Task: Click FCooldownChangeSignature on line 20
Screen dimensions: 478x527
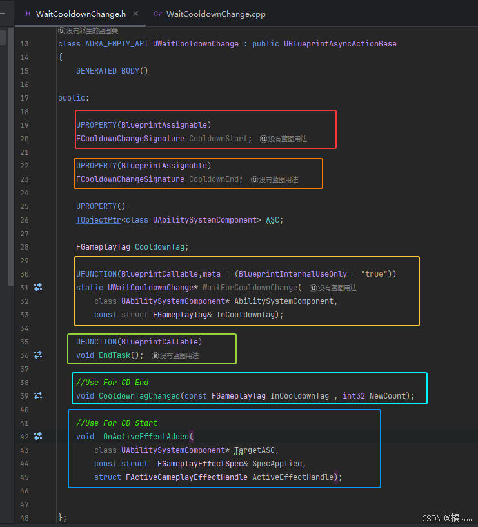Action: 130,139
